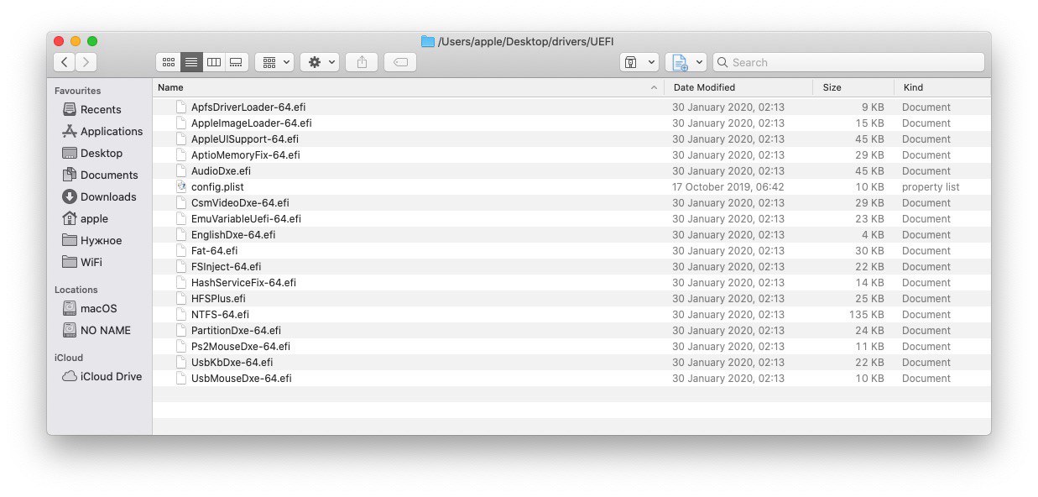Sort by the Size column header
This screenshot has height=497, width=1038.
coord(853,87)
